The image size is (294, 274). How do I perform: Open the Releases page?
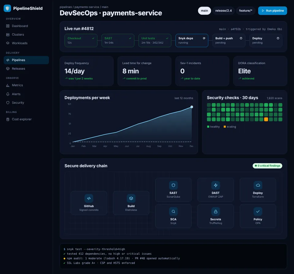(x=26, y=68)
